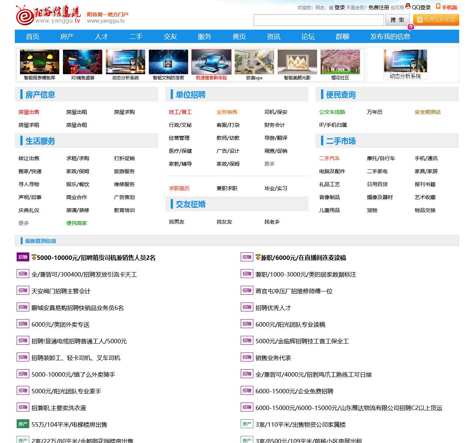The width and height of the screenshot is (474, 443).
Task: Open the 6000元/美团外卖专送 listing
Action: point(60,324)
